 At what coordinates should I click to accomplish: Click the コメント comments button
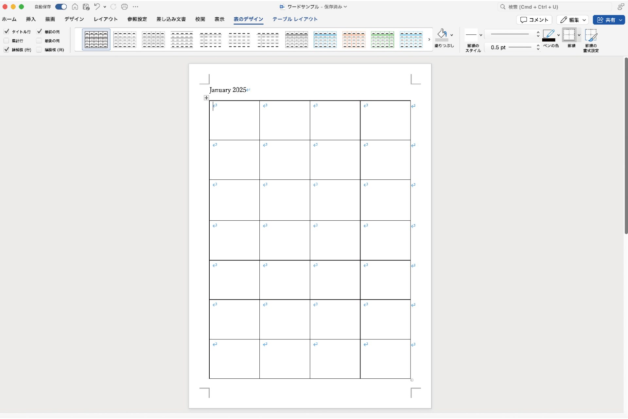tap(534, 20)
